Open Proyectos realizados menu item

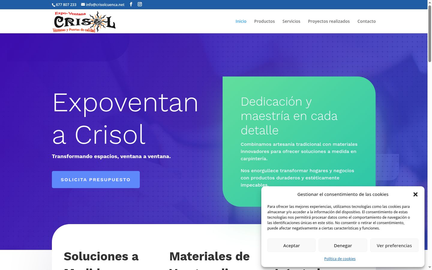pyautogui.click(x=329, y=21)
